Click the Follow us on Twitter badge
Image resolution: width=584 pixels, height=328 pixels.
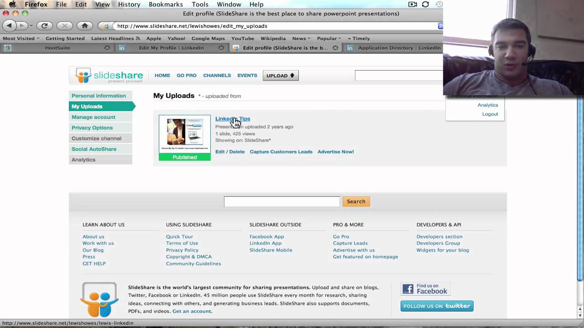pos(437,306)
